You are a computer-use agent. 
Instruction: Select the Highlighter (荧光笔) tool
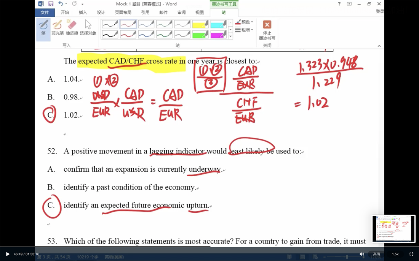point(58,27)
